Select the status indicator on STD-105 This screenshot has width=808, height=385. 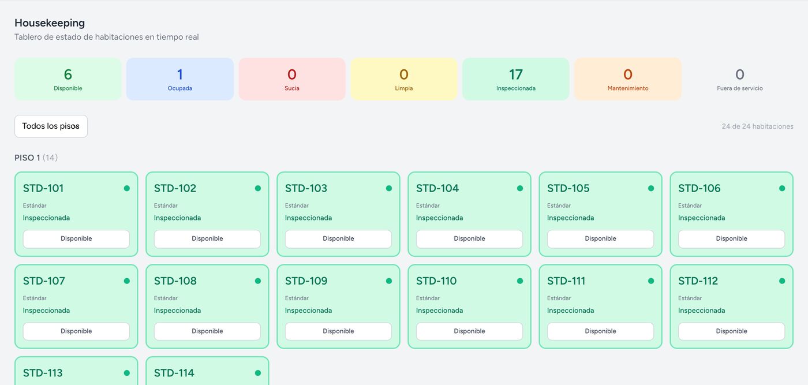651,188
